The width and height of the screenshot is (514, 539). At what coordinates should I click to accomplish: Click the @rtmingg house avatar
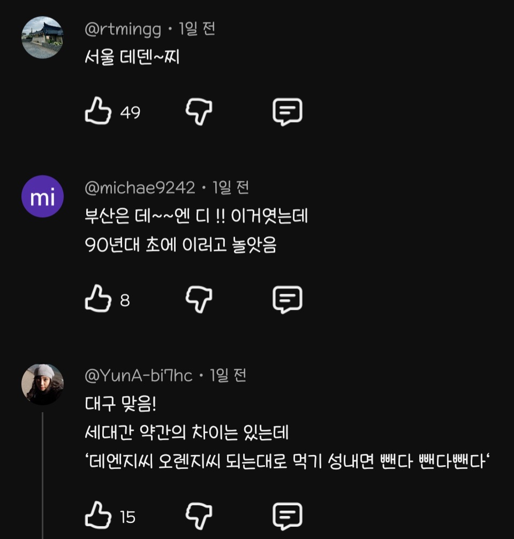coord(42,37)
